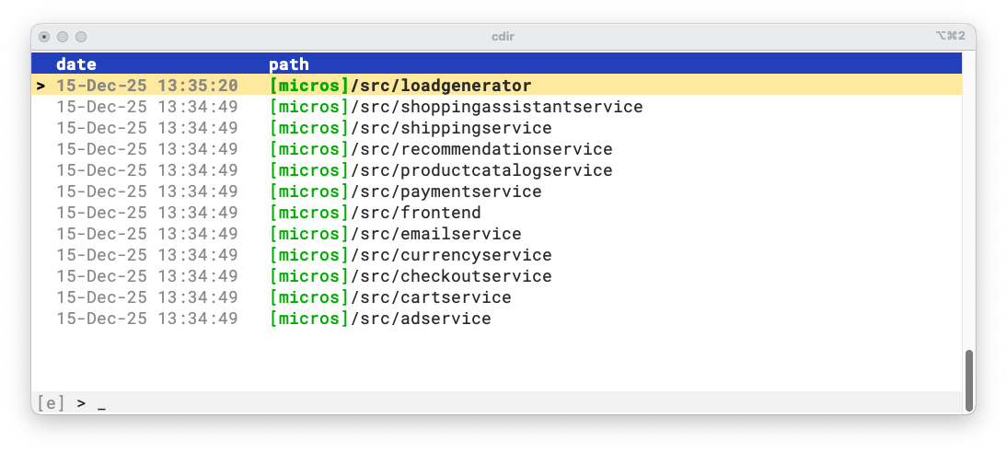Pick the /src/checkoutservice entry
The width and height of the screenshot is (1007, 453).
451,276
